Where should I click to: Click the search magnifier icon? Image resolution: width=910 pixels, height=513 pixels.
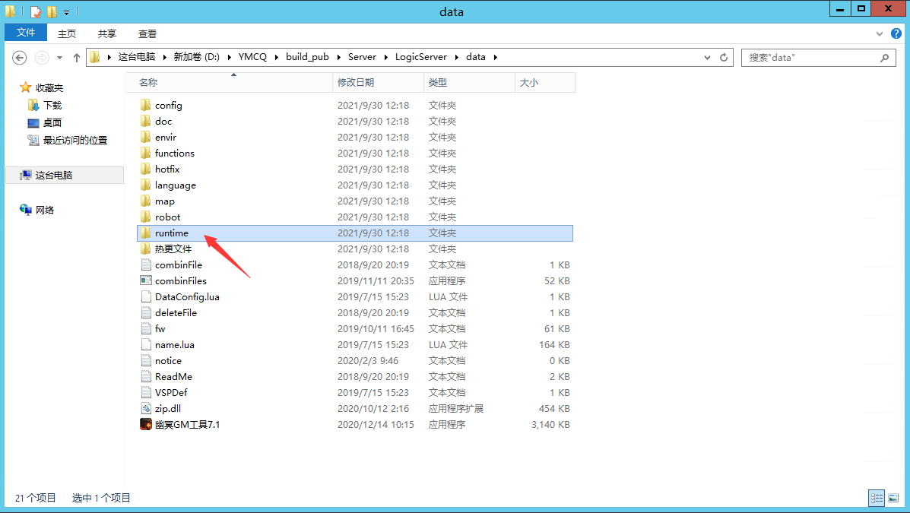[x=884, y=58]
